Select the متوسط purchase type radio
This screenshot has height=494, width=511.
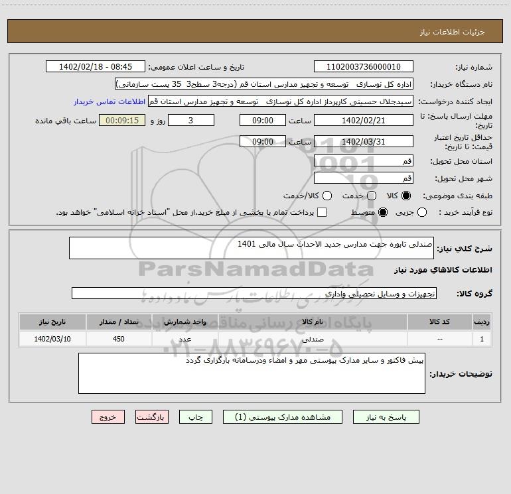tap(383, 212)
